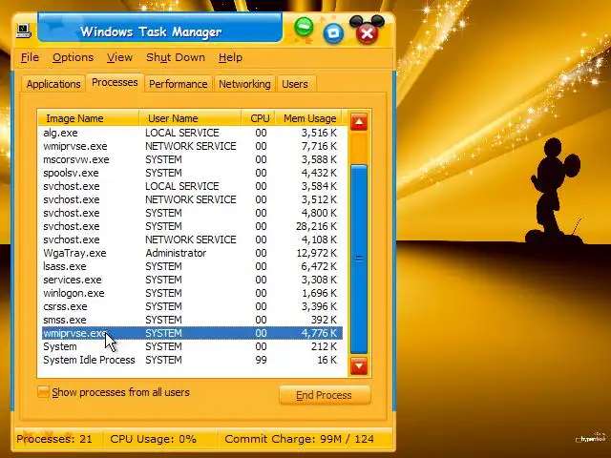Image resolution: width=611 pixels, height=458 pixels.
Task: Open the Help menu
Action: click(230, 57)
